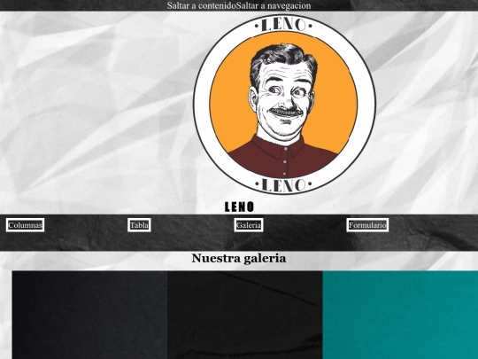The width and height of the screenshot is (478, 359).
Task: Open the Tabla navigation item
Action: 139,225
